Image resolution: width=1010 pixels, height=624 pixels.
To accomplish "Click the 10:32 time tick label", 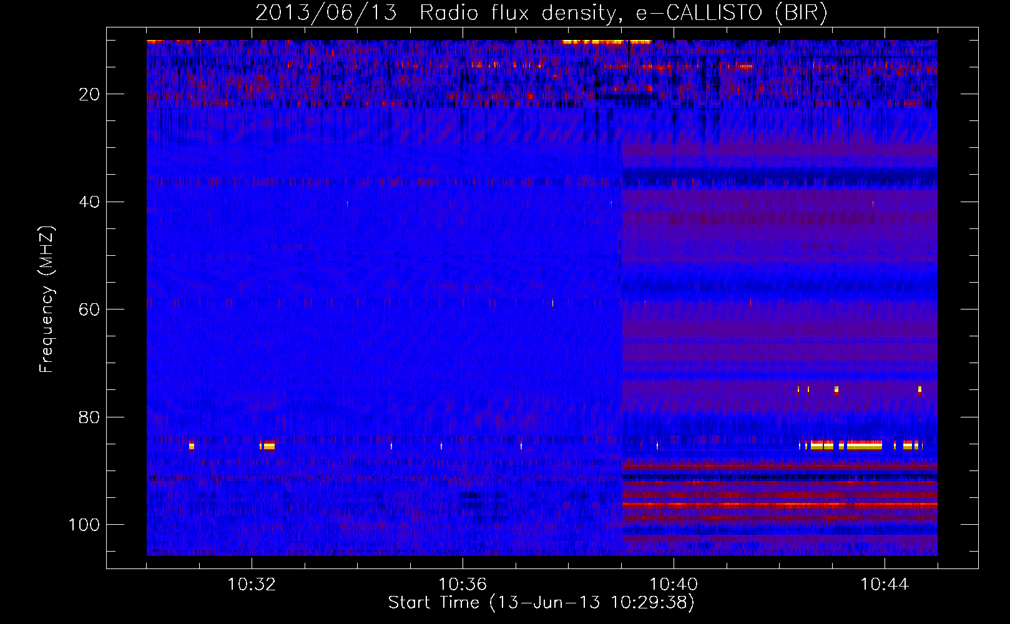I will 252,585.
